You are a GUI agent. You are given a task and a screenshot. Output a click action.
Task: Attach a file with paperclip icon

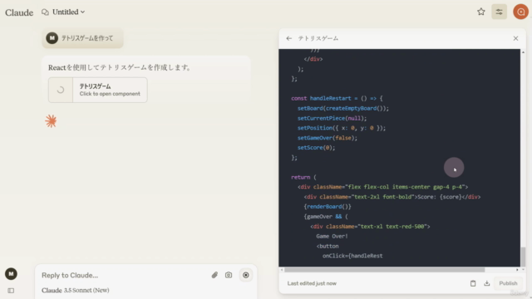(x=214, y=275)
